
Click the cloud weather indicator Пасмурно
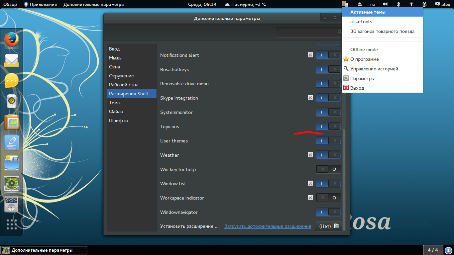(246, 4)
